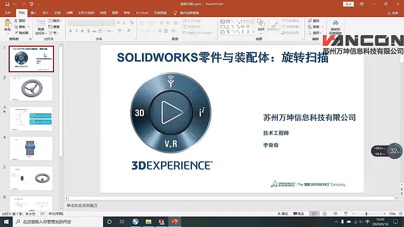Click the Cut (剪切) button

click(x=20, y=21)
